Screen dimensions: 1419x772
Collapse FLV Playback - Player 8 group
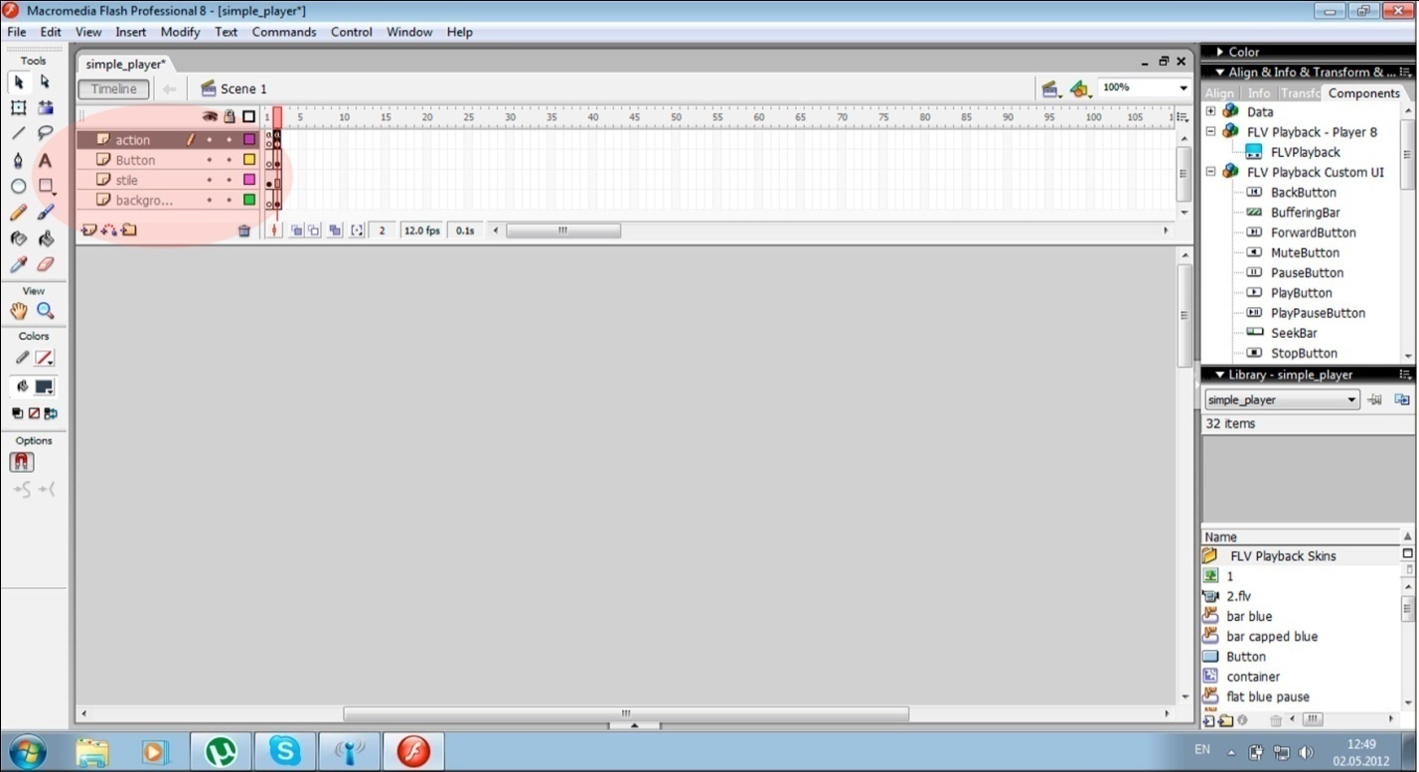coord(1210,131)
